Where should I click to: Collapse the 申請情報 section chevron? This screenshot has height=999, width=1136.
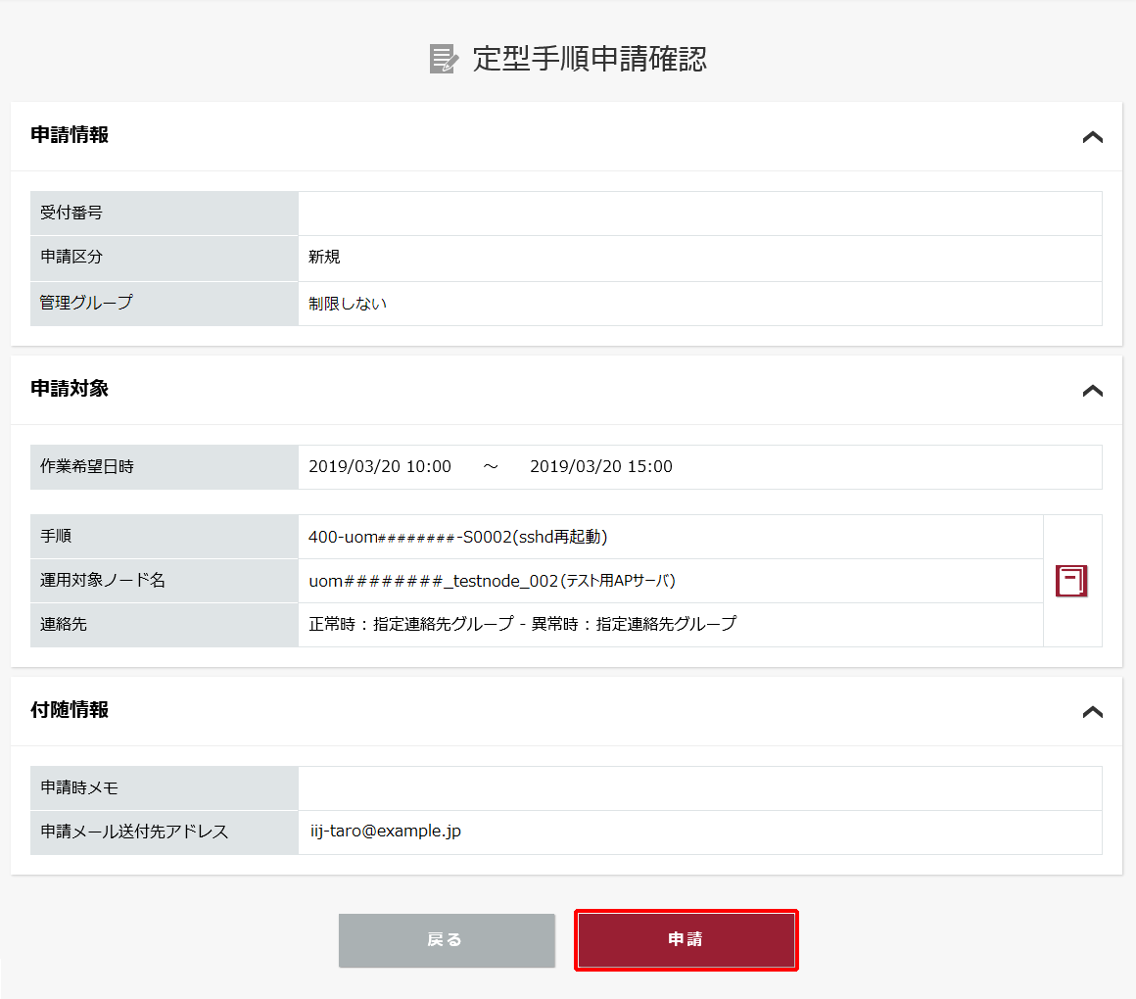pos(1092,137)
